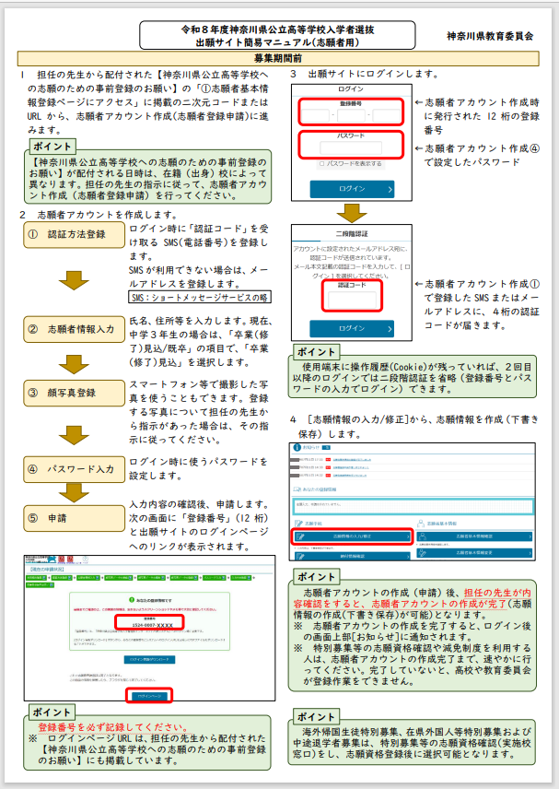This screenshot has height=789, width=559.
Task: Click the first 登録番号 input box
Action: [x=314, y=115]
